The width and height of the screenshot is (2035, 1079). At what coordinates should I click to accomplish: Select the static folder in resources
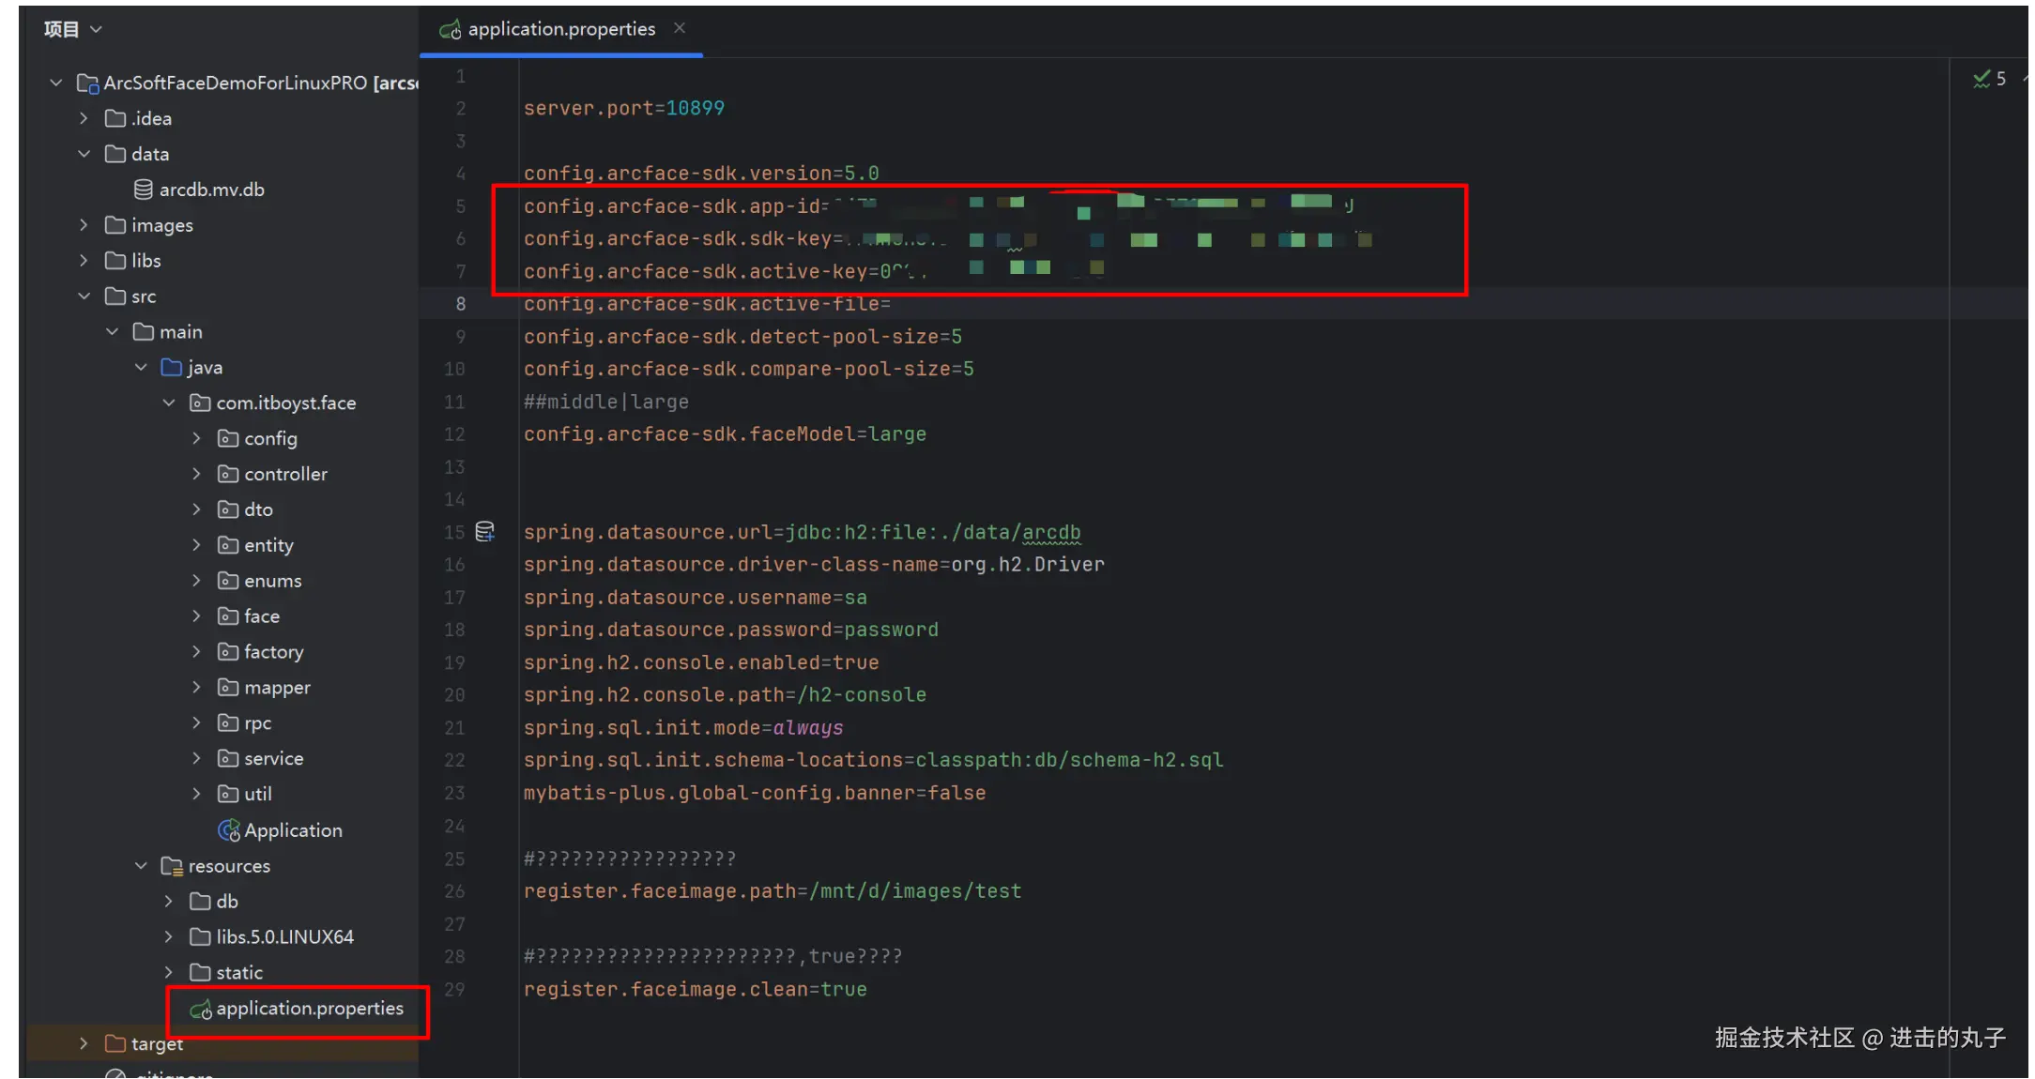238,972
